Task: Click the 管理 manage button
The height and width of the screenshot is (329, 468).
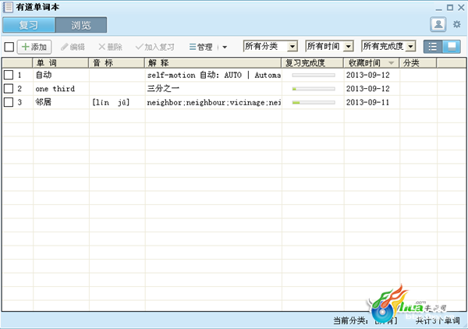Action: (x=201, y=47)
